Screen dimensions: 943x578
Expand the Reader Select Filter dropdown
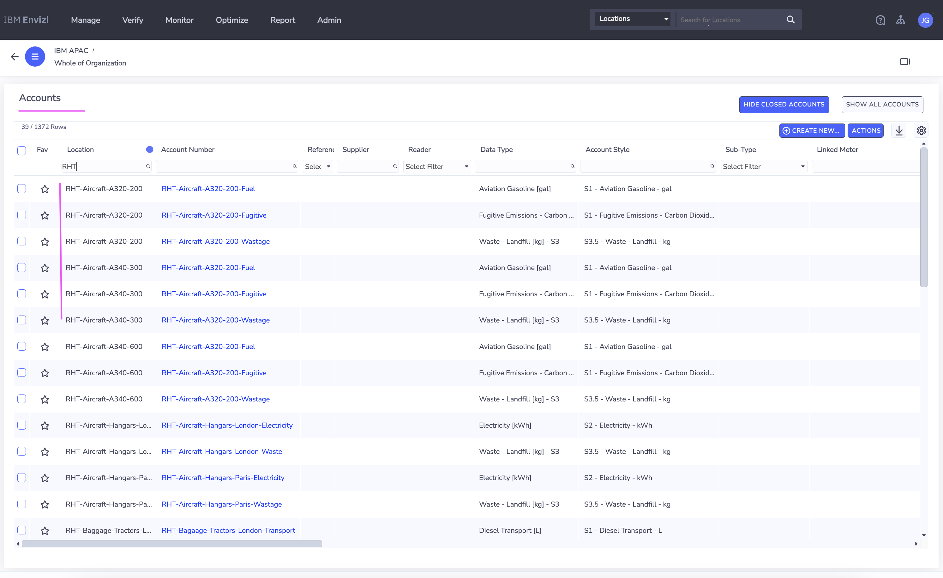pyautogui.click(x=437, y=166)
